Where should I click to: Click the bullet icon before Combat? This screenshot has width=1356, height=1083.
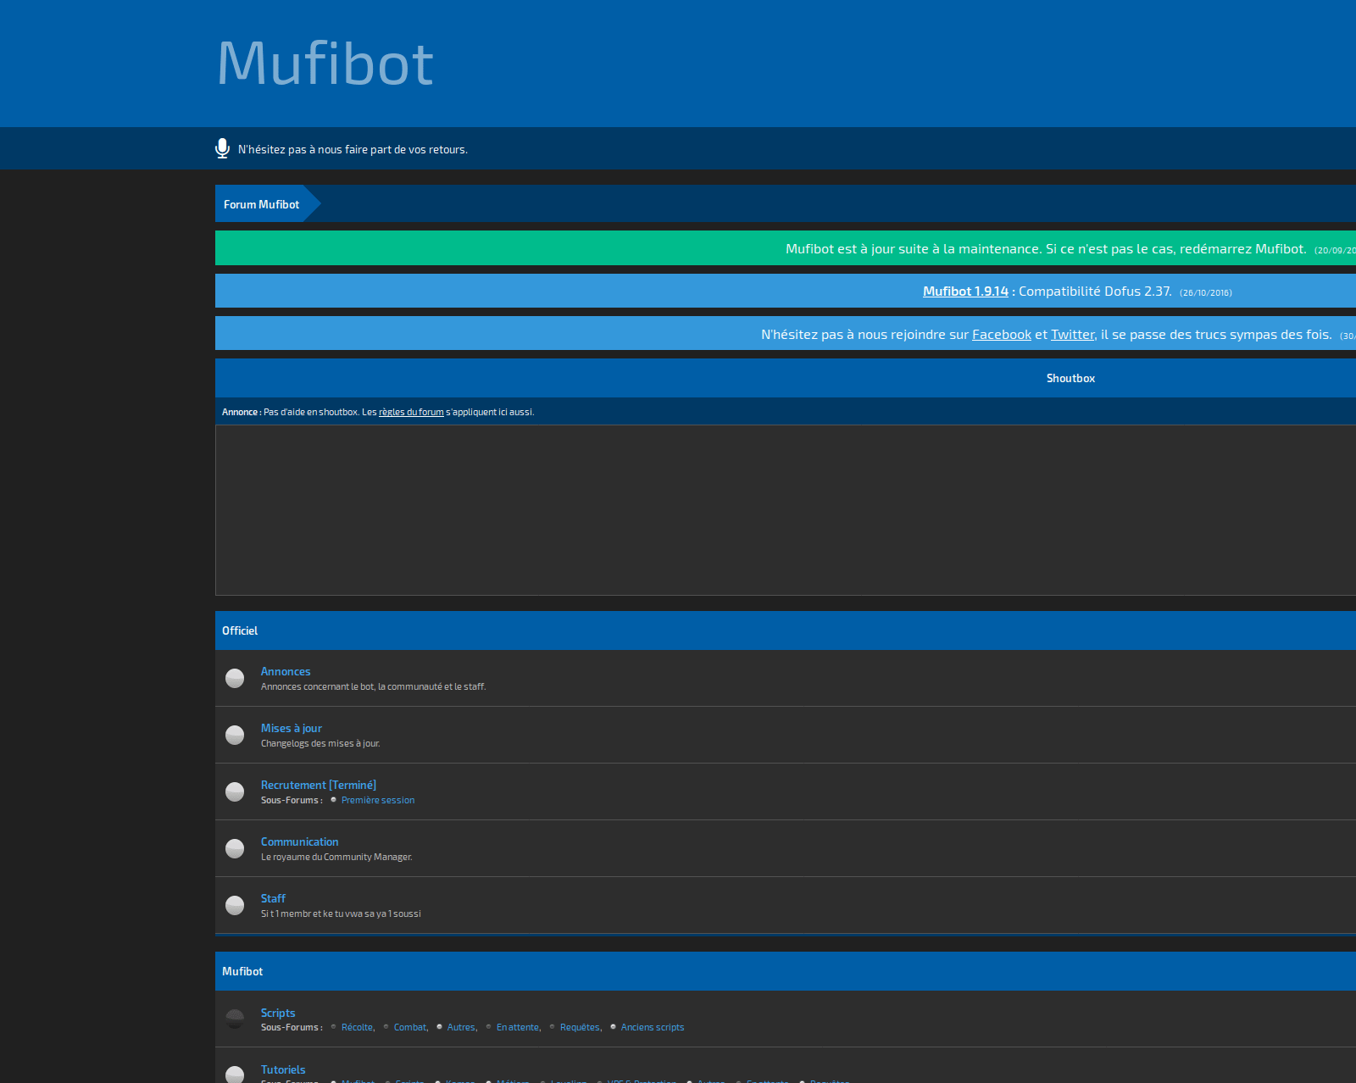(x=386, y=1026)
